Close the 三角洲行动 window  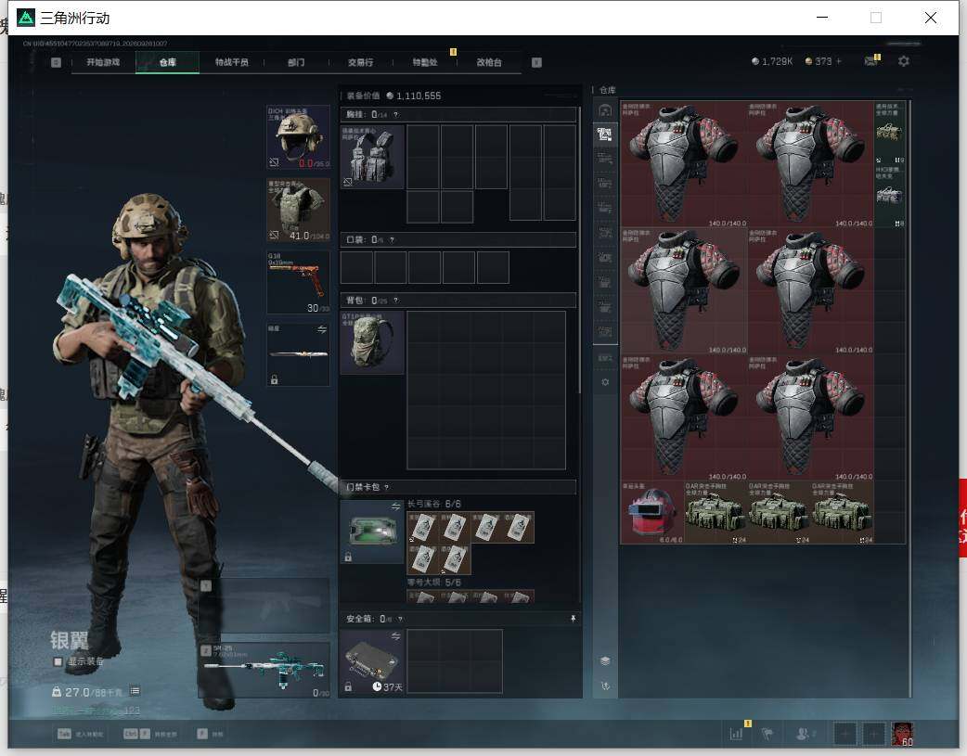coord(931,18)
